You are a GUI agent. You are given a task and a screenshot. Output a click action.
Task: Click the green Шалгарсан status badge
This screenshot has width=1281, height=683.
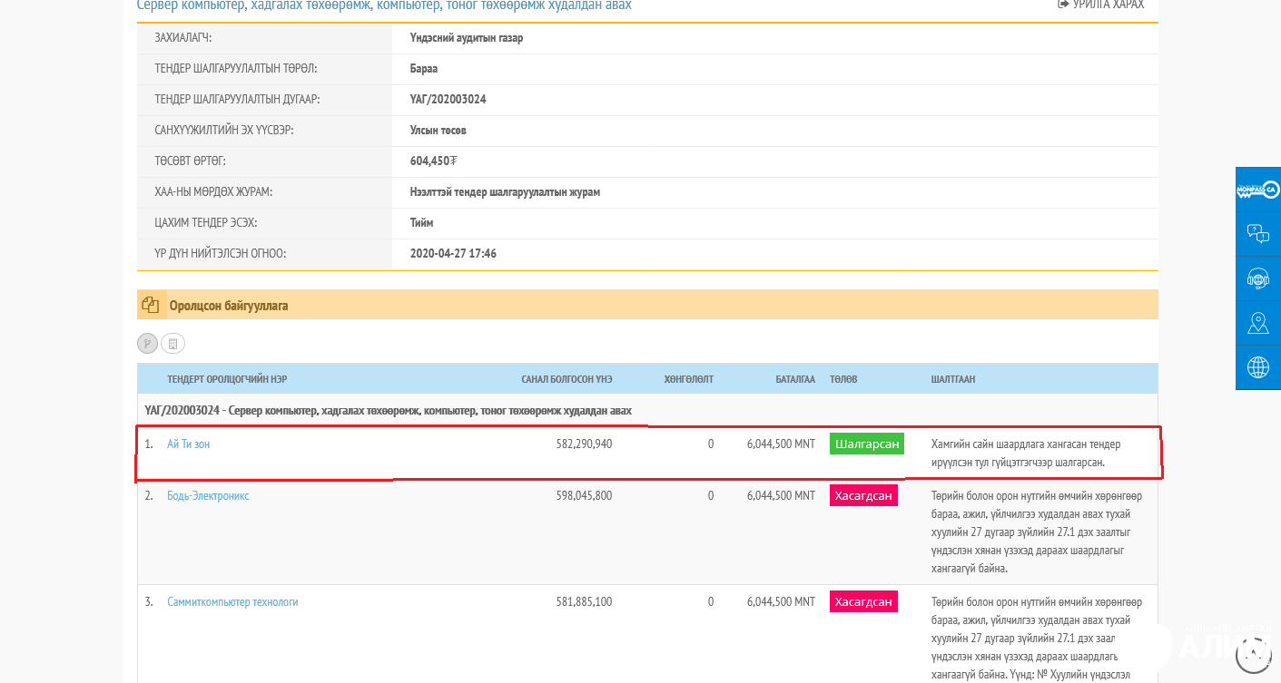(867, 444)
